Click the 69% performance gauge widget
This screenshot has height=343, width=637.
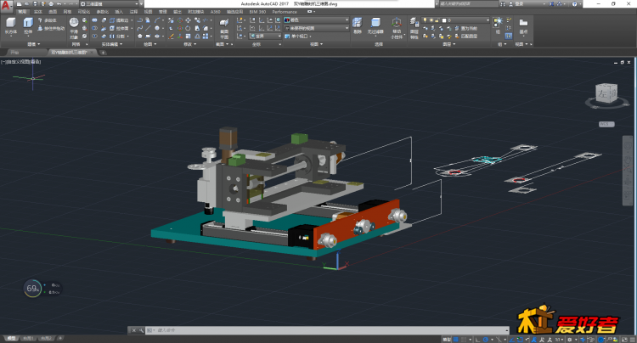[x=32, y=289]
